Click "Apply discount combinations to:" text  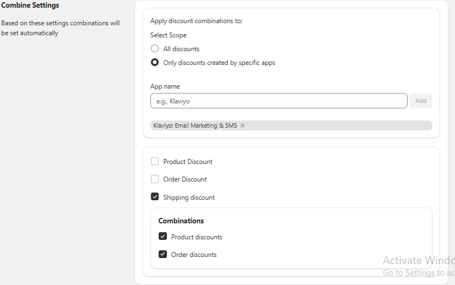pos(196,21)
